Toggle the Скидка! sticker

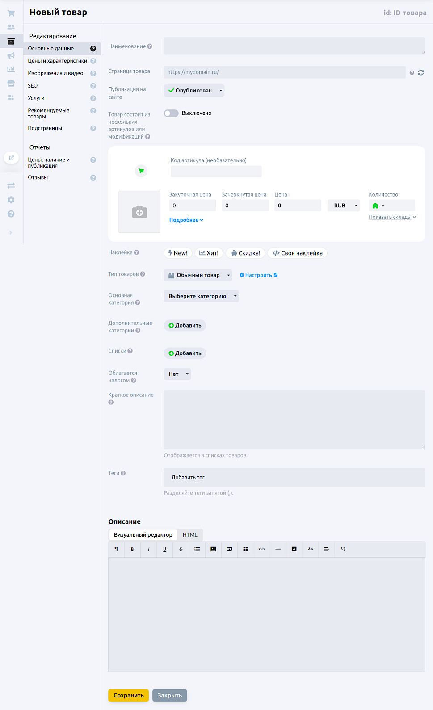coord(245,253)
